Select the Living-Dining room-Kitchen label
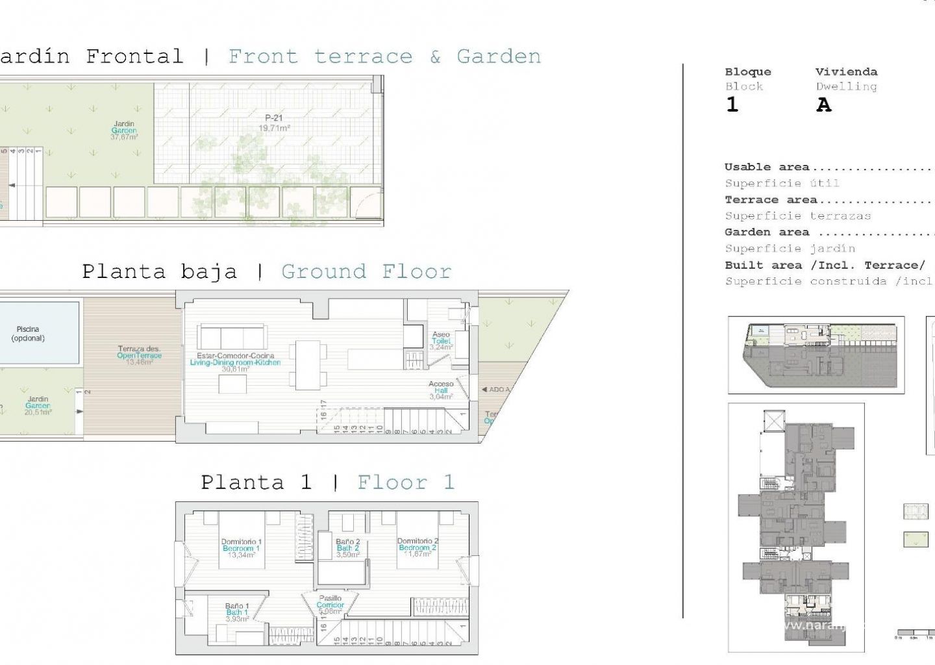Screen dimensions: 935x665 click(x=235, y=362)
